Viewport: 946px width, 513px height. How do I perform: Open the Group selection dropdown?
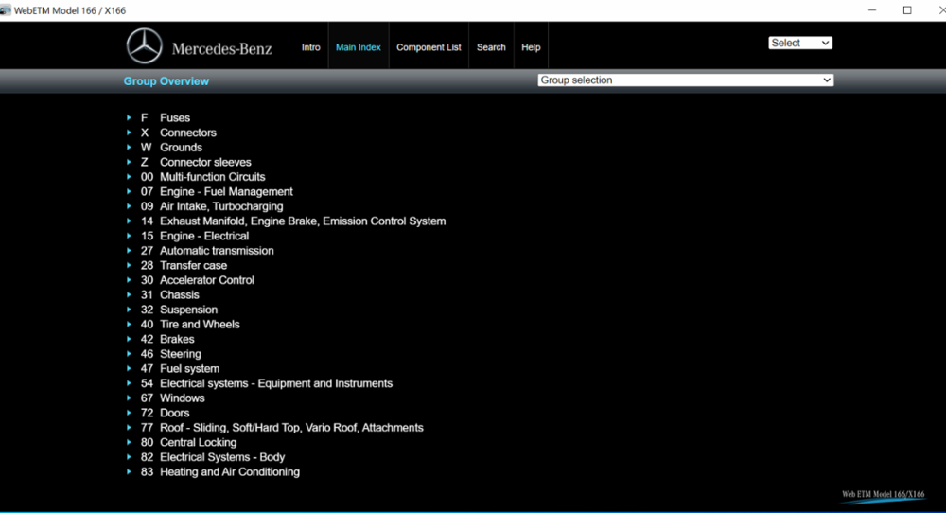[685, 80]
